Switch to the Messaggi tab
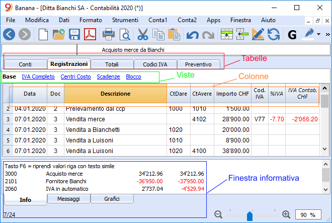The height and width of the screenshot is (223, 332). [68, 199]
